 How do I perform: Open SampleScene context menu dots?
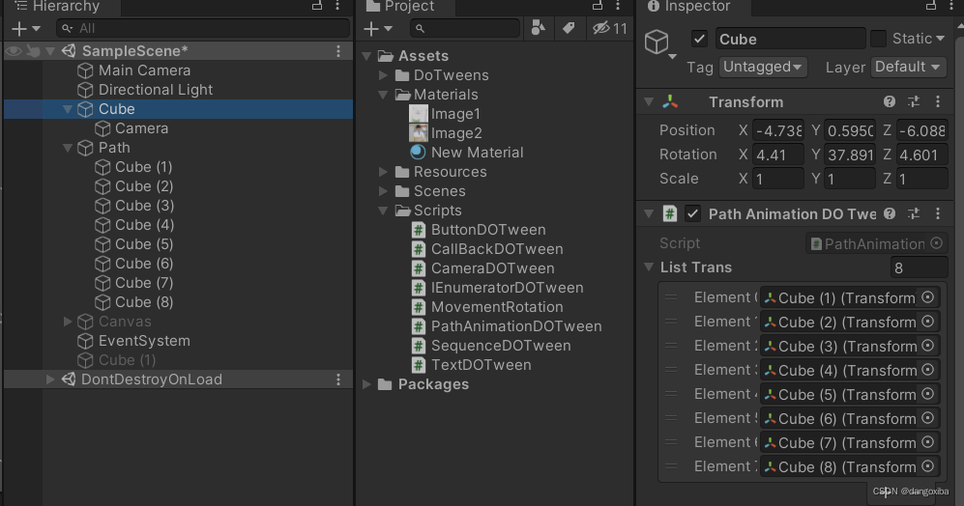click(x=338, y=51)
